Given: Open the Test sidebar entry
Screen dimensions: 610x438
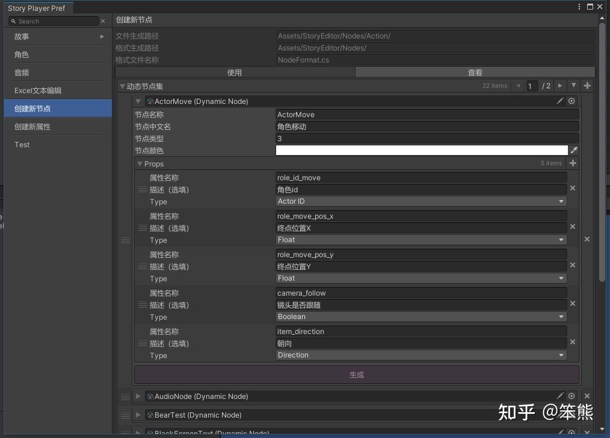Looking at the screenshot, I should (x=22, y=145).
